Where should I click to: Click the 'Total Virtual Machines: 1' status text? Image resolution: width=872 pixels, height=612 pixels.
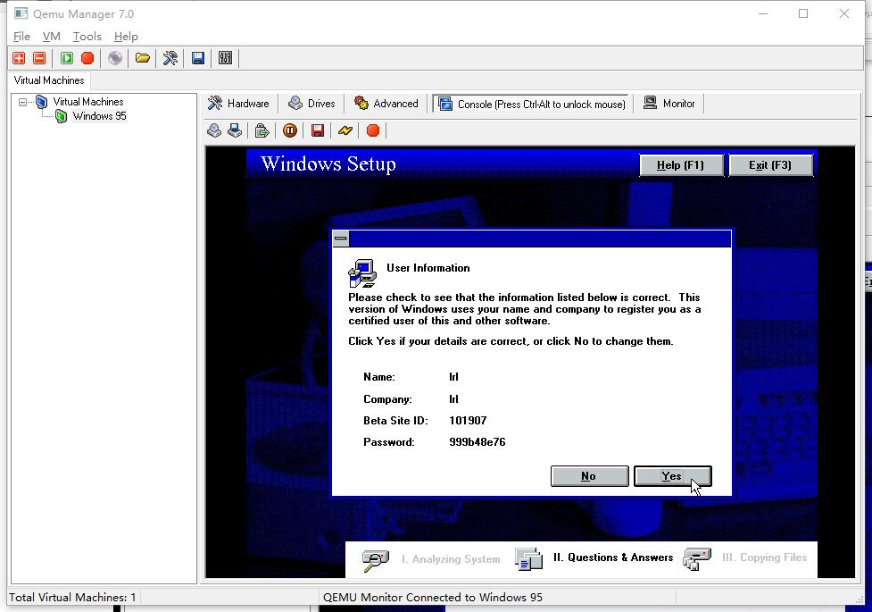(x=72, y=598)
